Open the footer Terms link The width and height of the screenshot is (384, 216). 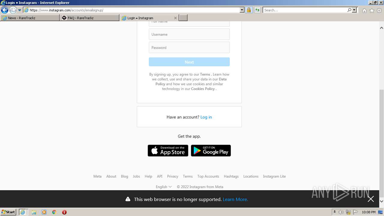[188, 176]
